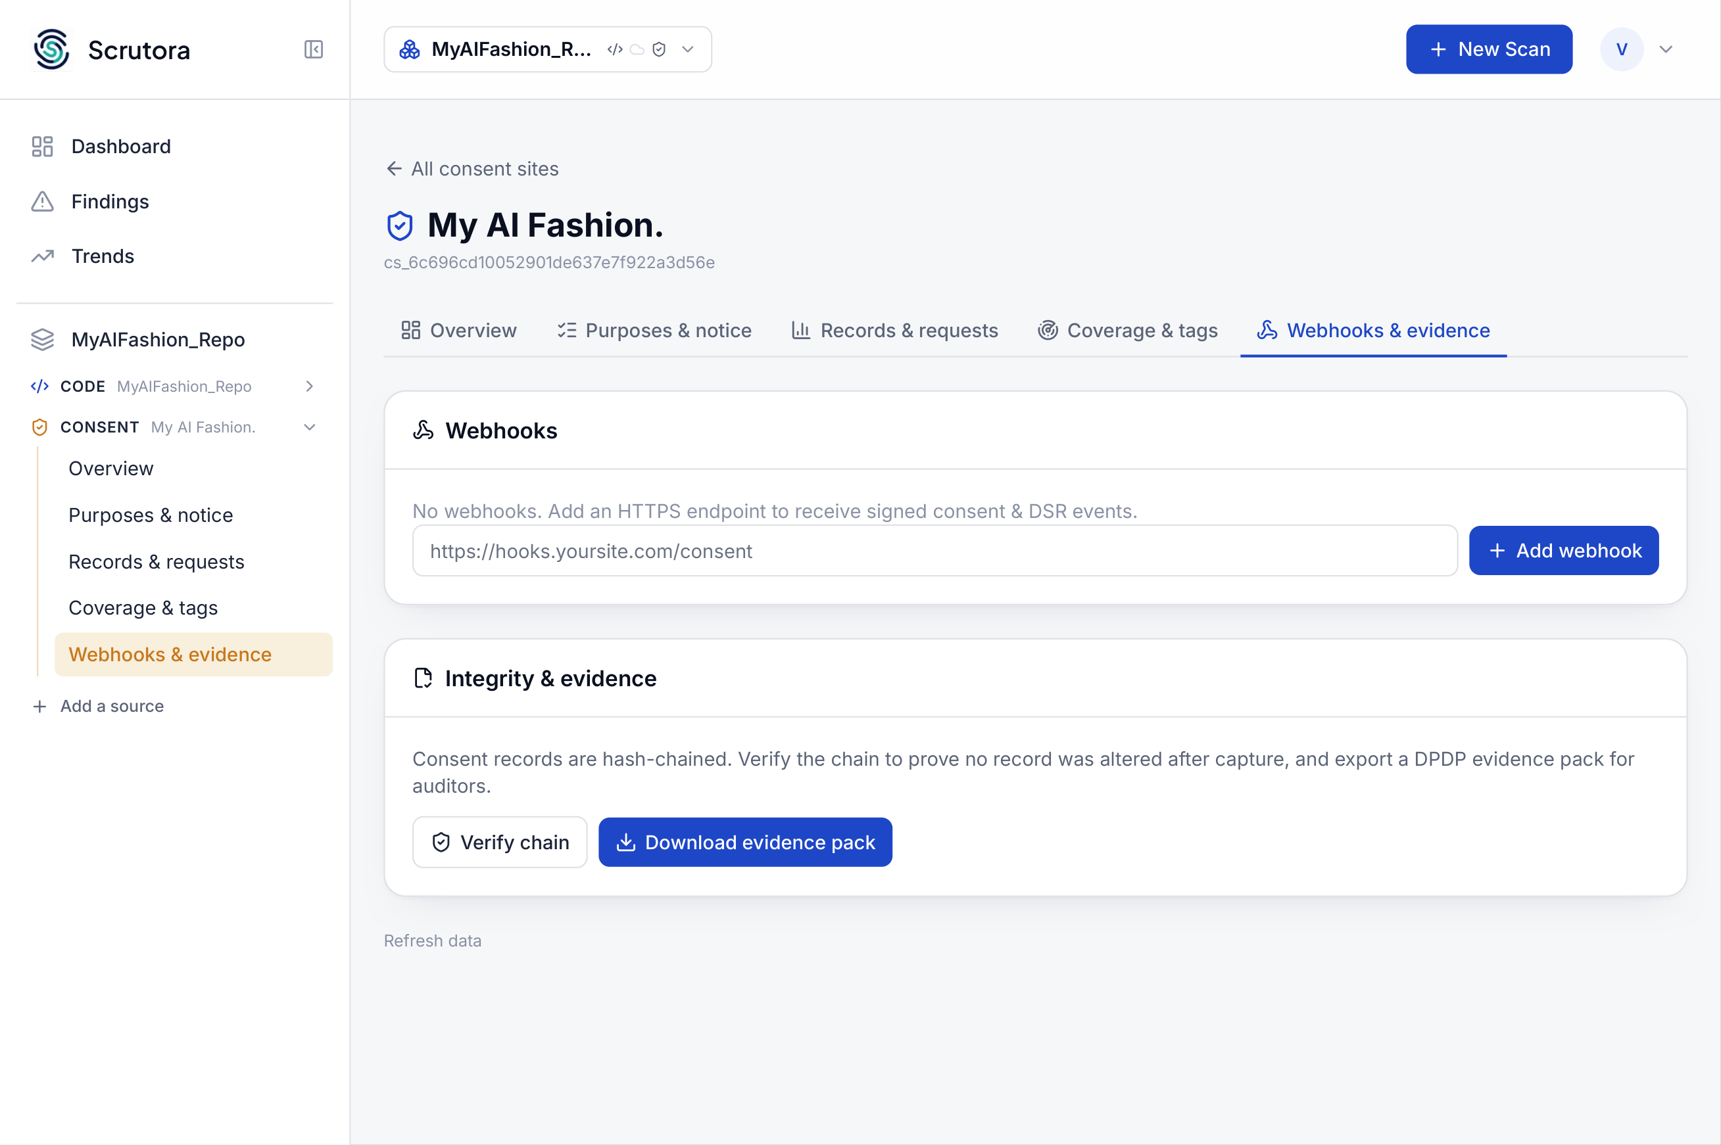Switch to Records & requests tab
1721x1145 pixels.
click(x=894, y=331)
